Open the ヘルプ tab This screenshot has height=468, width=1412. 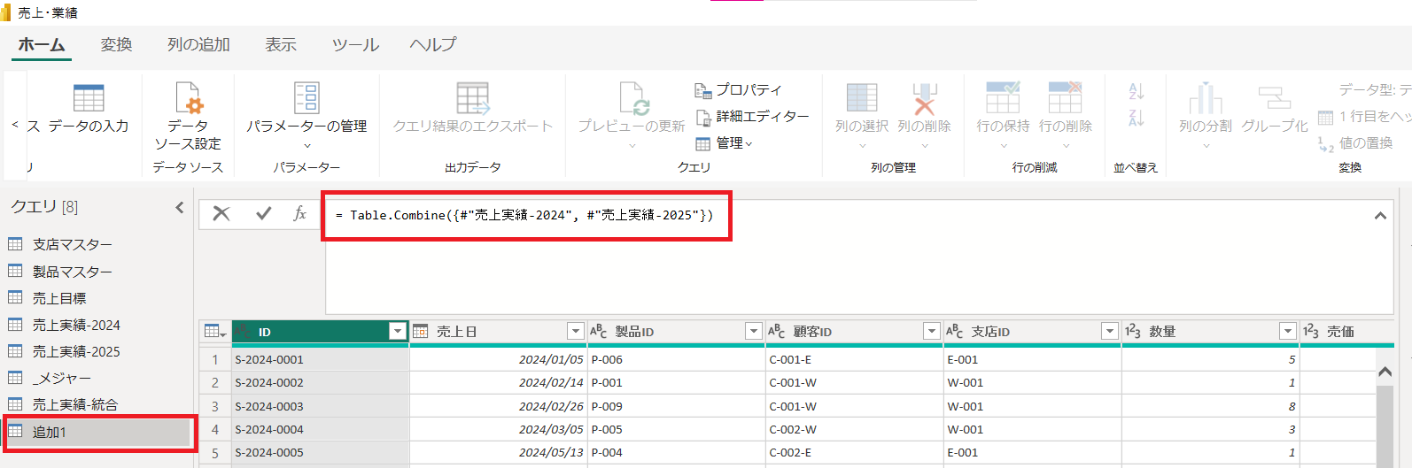[x=433, y=44]
